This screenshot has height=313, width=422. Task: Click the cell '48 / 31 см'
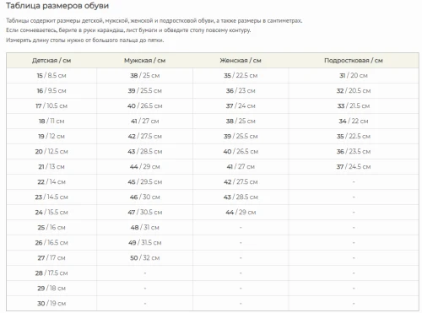pyautogui.click(x=145, y=228)
